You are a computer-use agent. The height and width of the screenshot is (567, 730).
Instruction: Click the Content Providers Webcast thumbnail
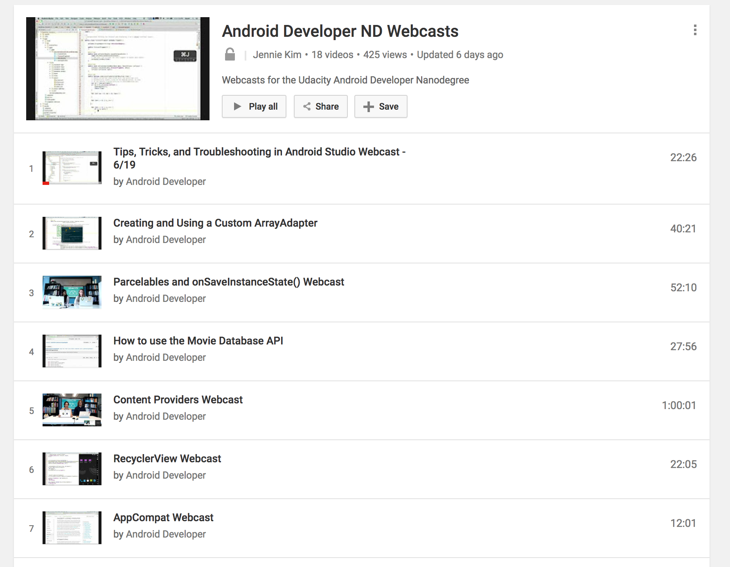coord(72,410)
